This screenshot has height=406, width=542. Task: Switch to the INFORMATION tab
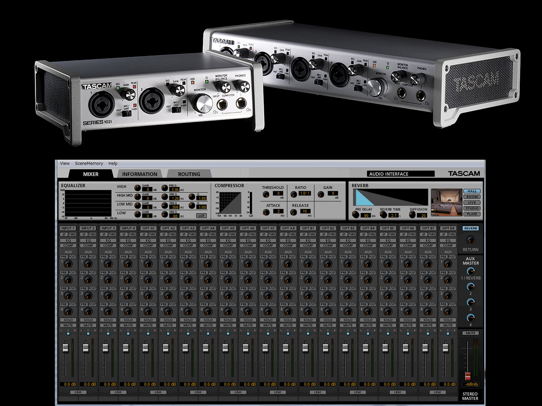(x=140, y=174)
